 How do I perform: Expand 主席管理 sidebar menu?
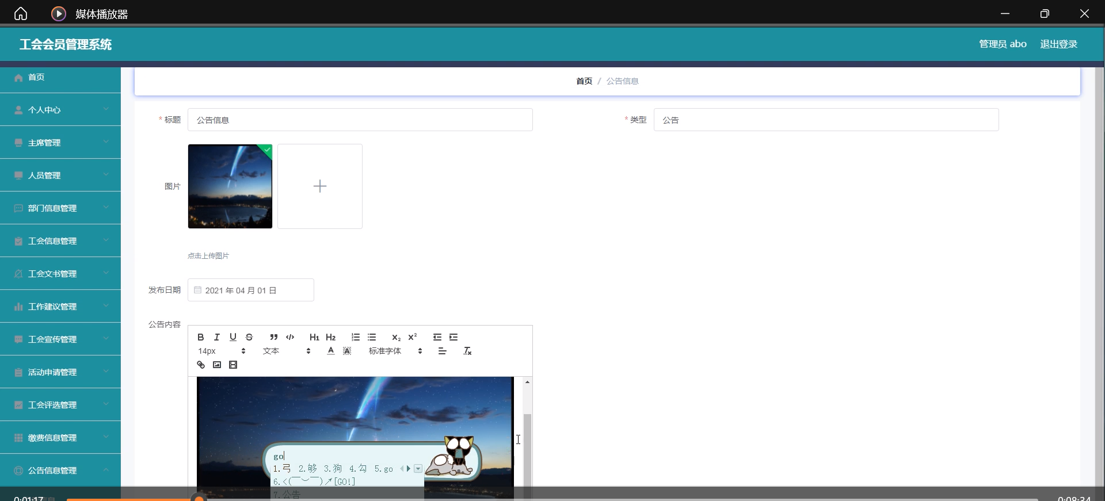(x=60, y=143)
